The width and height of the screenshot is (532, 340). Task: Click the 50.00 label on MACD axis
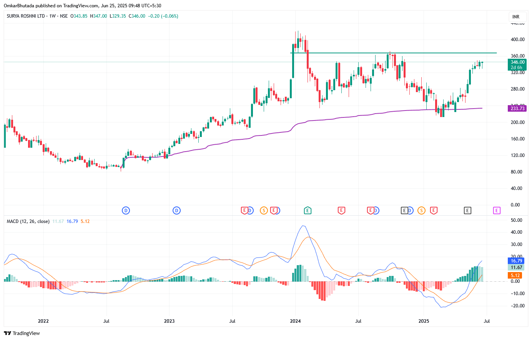click(516, 220)
